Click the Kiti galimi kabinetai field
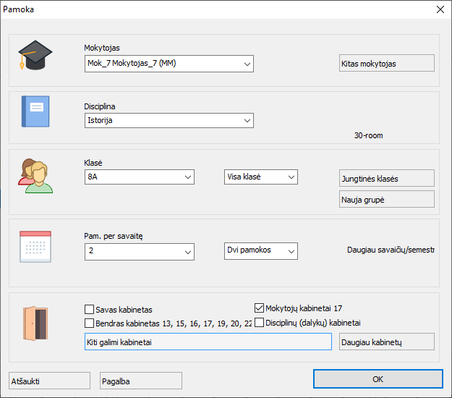The width and height of the screenshot is (452, 398). 208,342
